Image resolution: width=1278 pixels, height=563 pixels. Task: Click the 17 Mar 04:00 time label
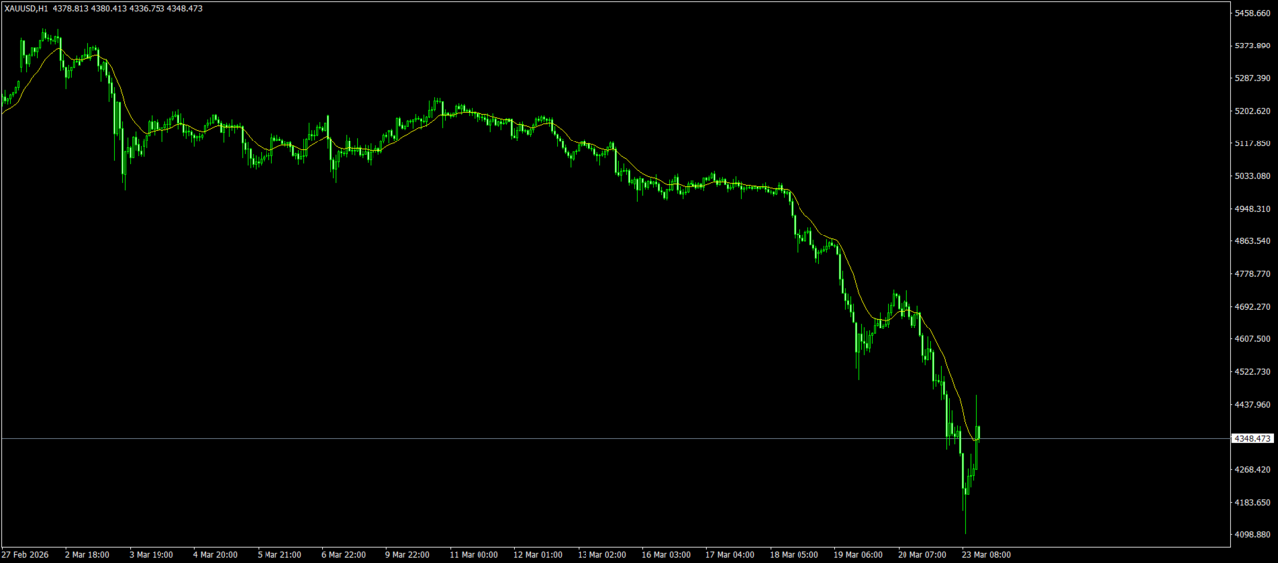729,555
